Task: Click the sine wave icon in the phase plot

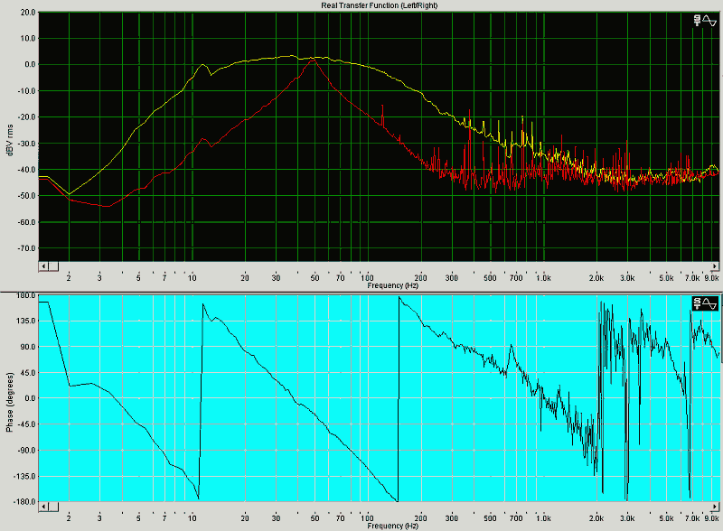Action: [x=709, y=303]
